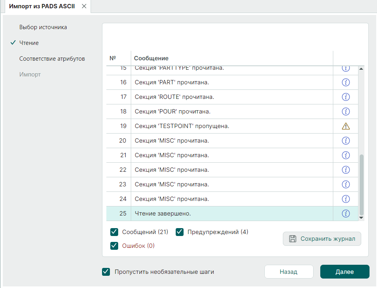Image resolution: width=377 pixels, height=288 pixels.
Task: Click info icon for 'Чтение завершено' row
Action: 346,214
